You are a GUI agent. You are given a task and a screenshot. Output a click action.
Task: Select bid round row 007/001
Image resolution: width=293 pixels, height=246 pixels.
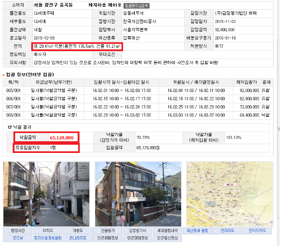(138, 107)
